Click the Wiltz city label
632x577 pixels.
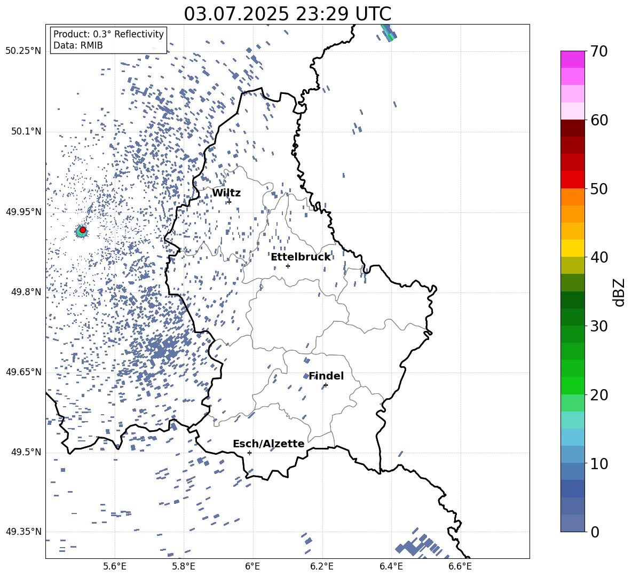click(x=226, y=193)
